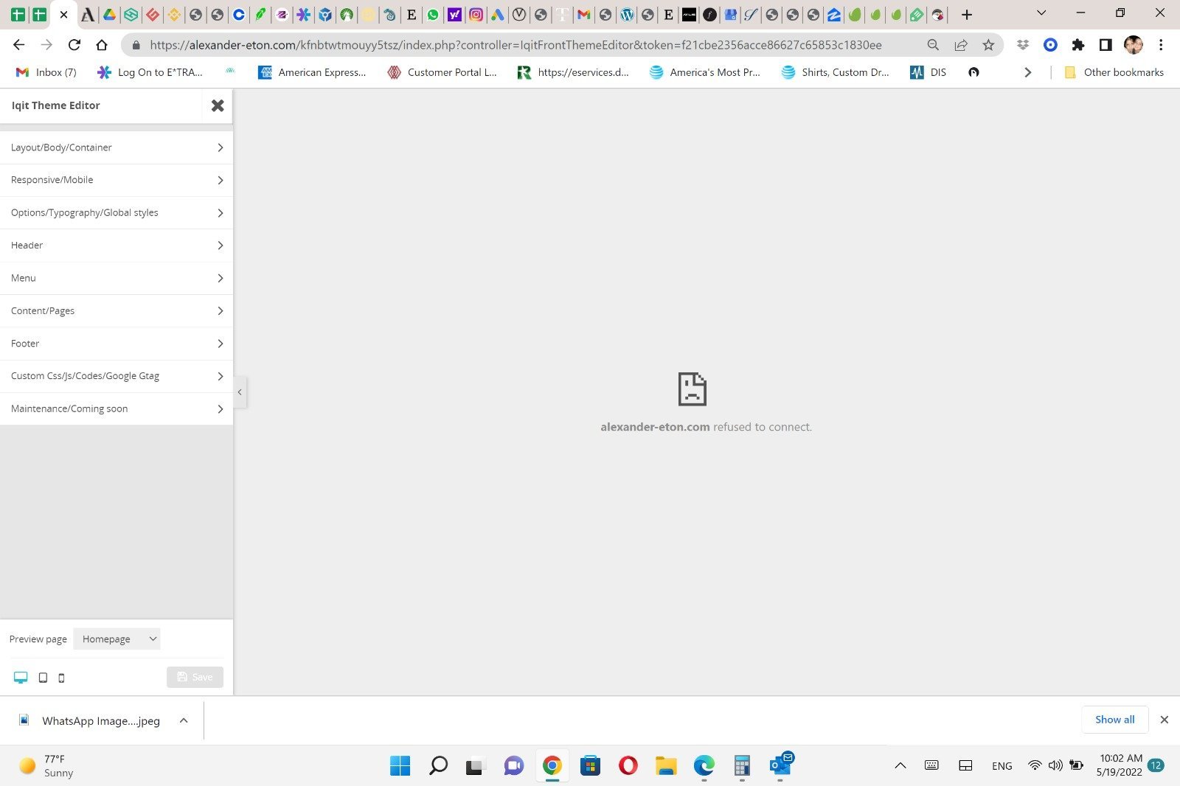
Task: Go forward in browser history
Action: tap(46, 45)
